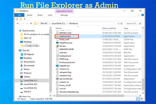156x104 pixels.
Task: Select Quick access in navigation pane
Action: pos(28,31)
